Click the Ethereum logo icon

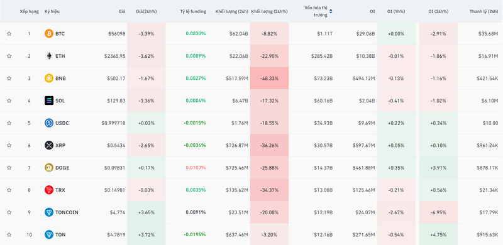[49, 56]
